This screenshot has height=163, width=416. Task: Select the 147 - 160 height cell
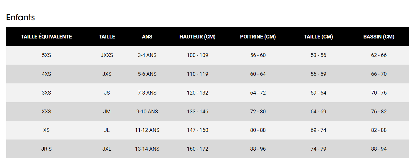(x=197, y=130)
